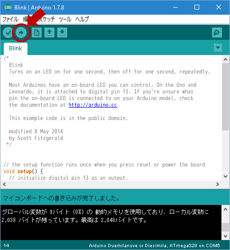This screenshot has width=230, height=250.
Task: Expand the tab options dropdown arrow
Action: click(218, 47)
